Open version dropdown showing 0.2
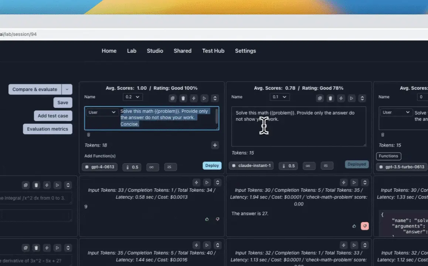This screenshot has height=266, width=428. 132,97
